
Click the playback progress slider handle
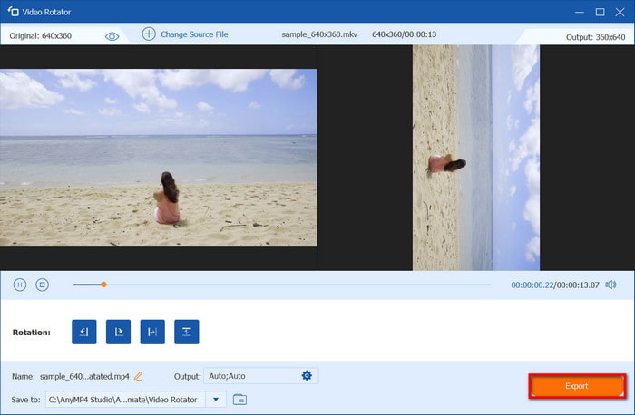(103, 285)
